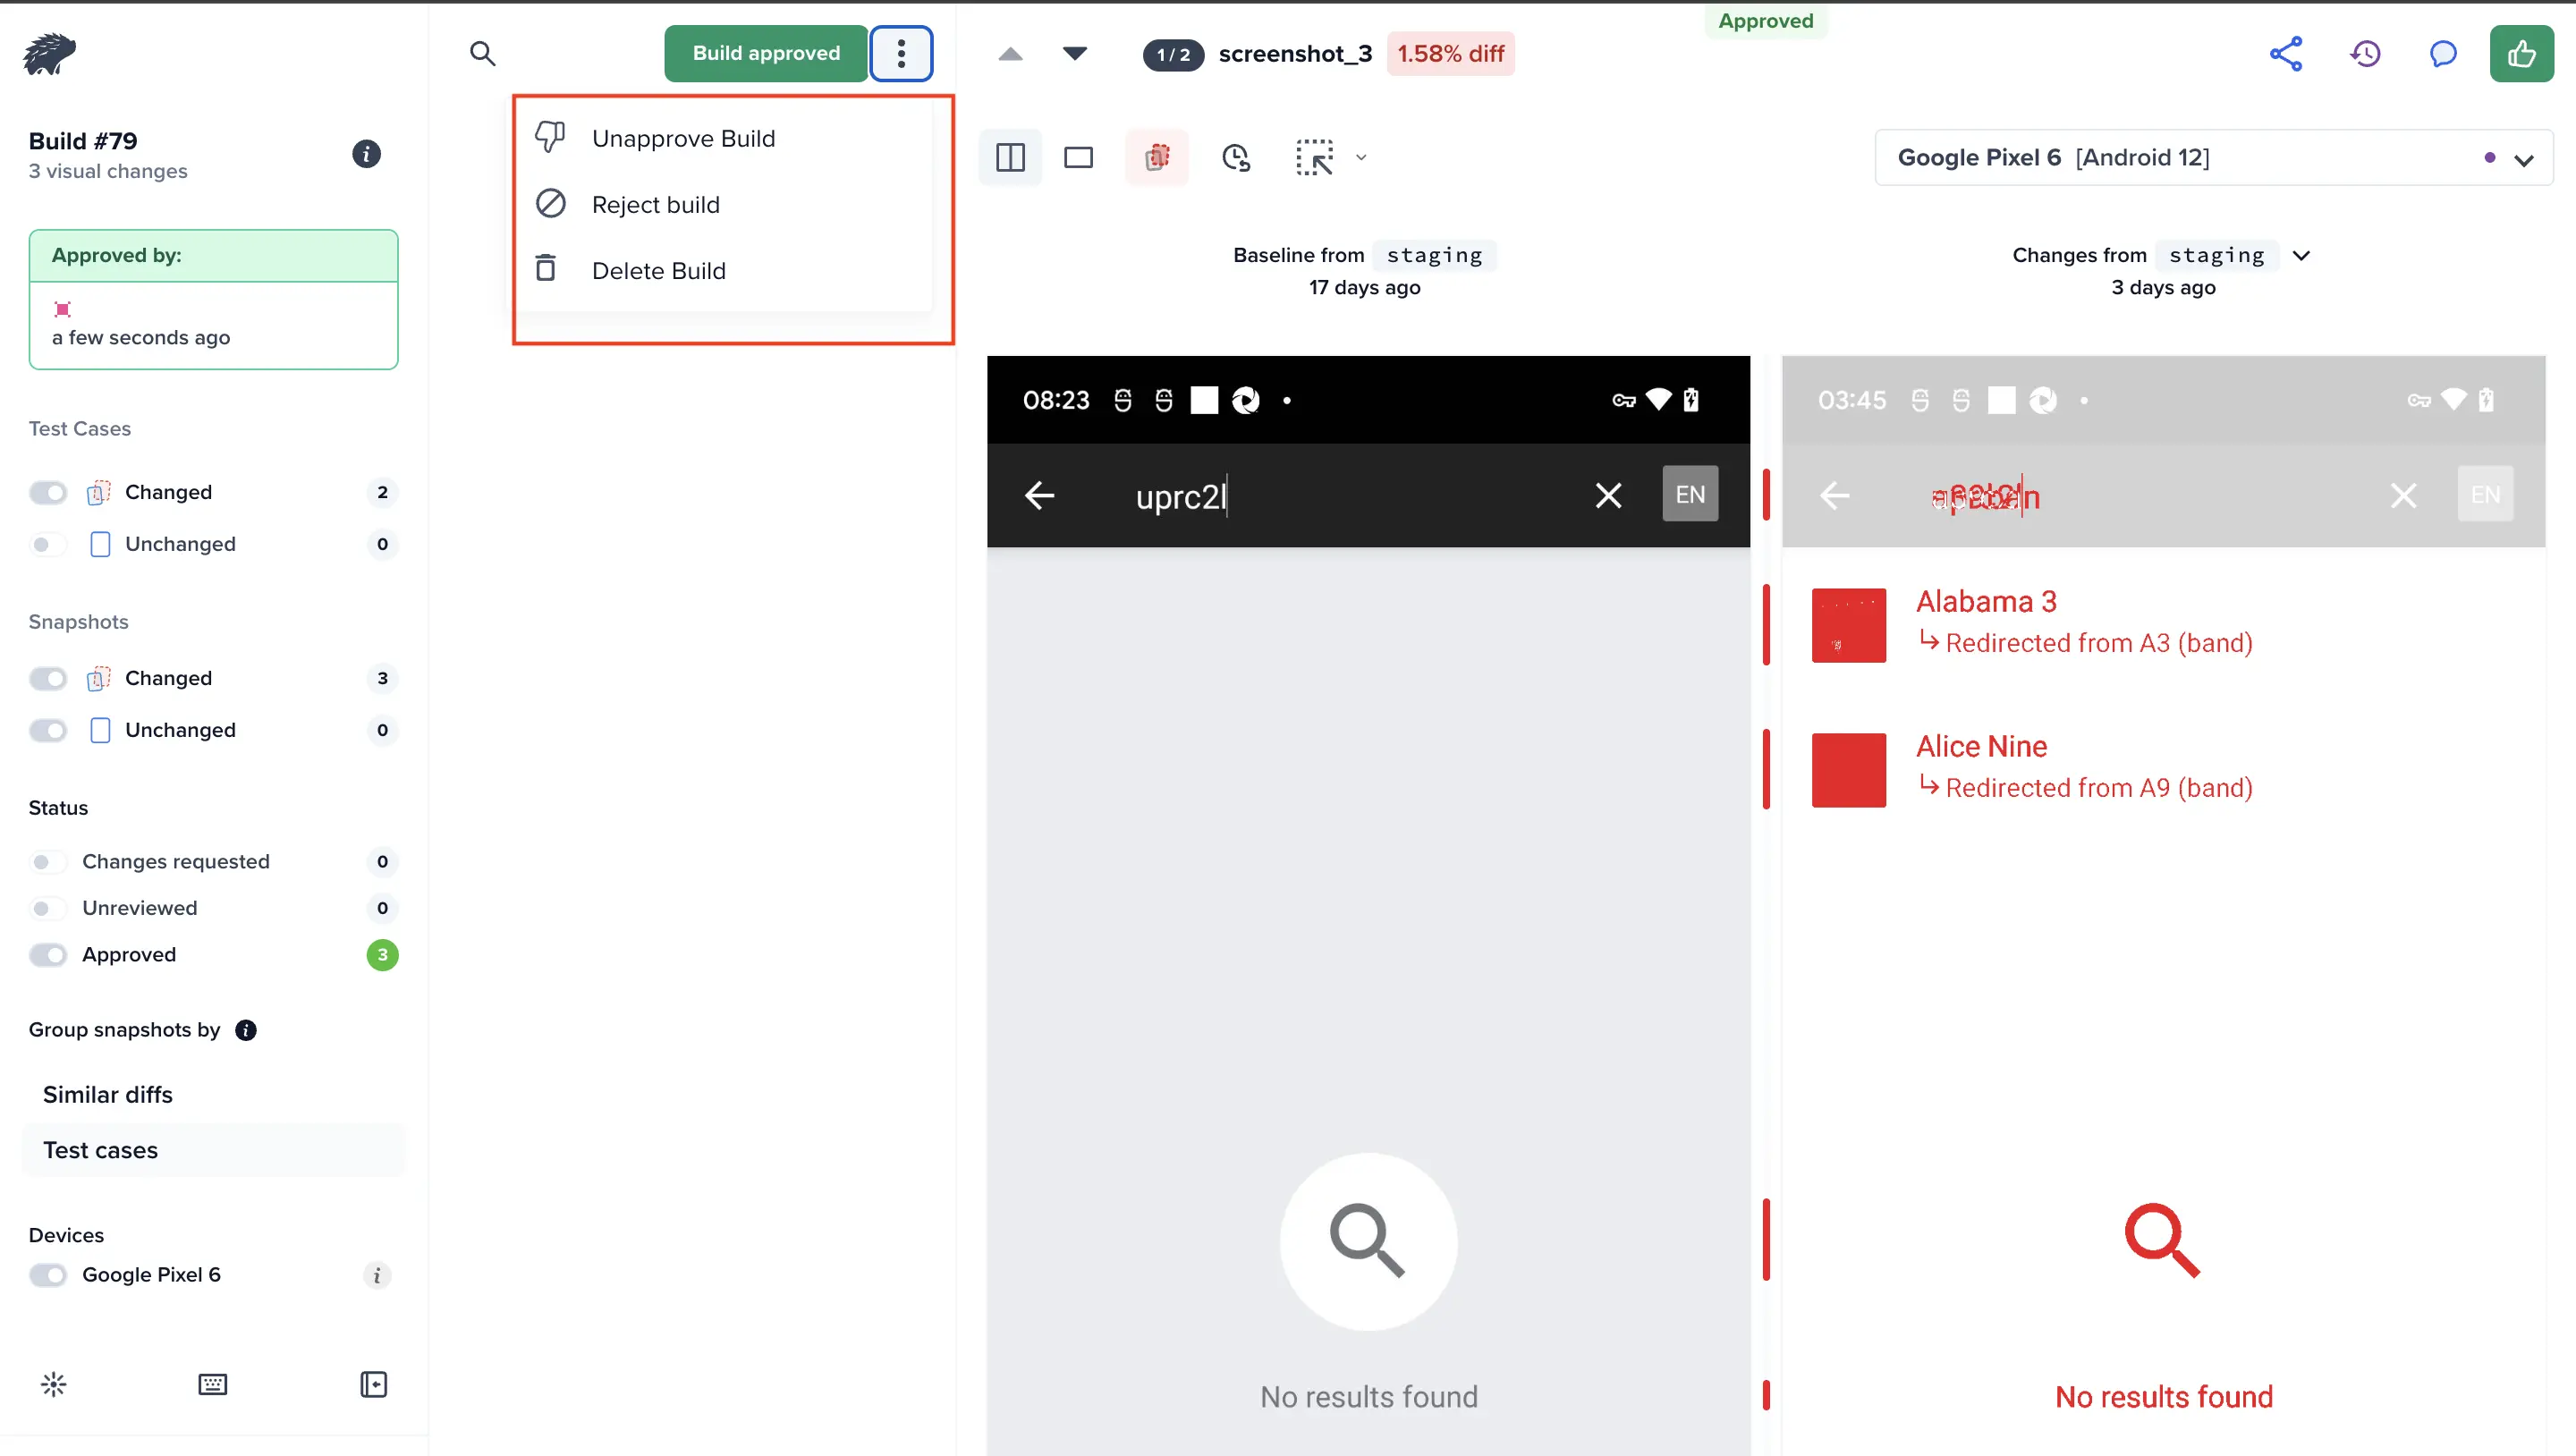Viewport: 2576px width, 1456px height.
Task: Open search with the magnifier icon
Action: click(x=483, y=54)
